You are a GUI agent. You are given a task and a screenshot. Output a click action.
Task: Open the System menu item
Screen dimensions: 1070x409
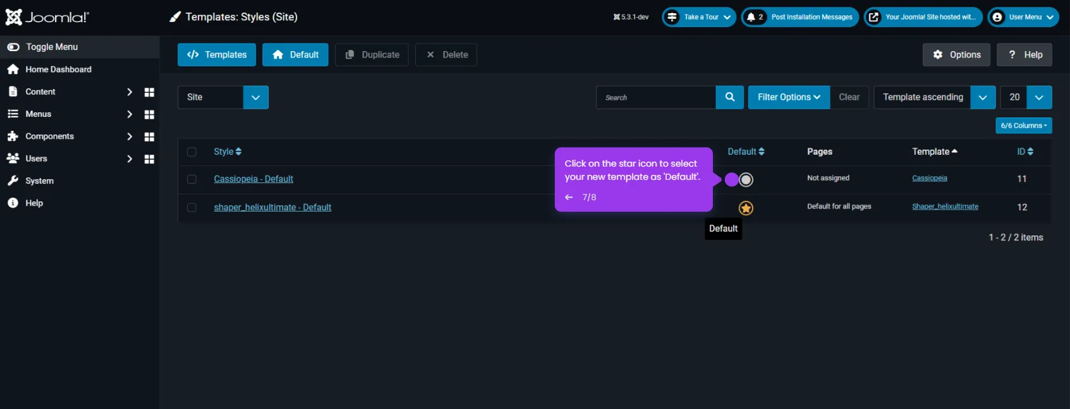(x=39, y=181)
